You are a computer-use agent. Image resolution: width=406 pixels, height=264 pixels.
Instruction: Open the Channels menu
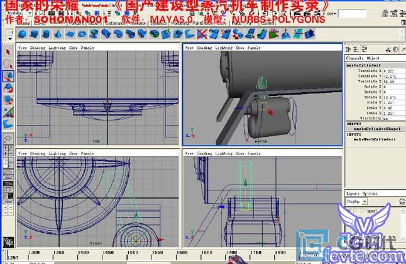coord(354,58)
